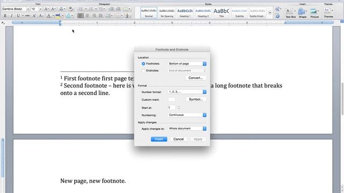The width and height of the screenshot is (344, 193).
Task: Apply the Title style
Action: click(221, 13)
